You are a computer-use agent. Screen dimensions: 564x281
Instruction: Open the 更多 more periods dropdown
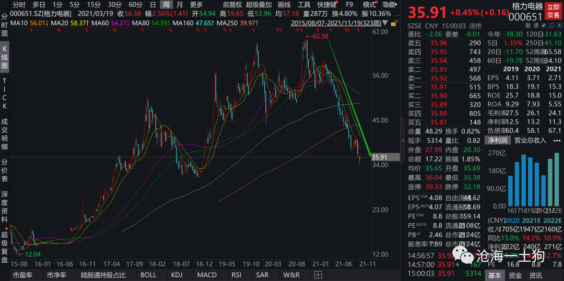point(196,5)
